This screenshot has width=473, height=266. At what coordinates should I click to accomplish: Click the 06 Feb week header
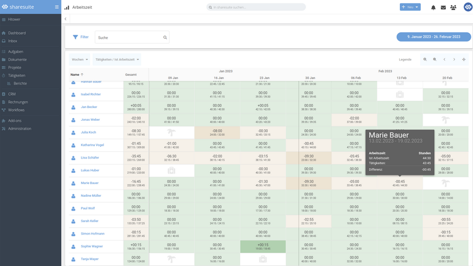pos(355,78)
